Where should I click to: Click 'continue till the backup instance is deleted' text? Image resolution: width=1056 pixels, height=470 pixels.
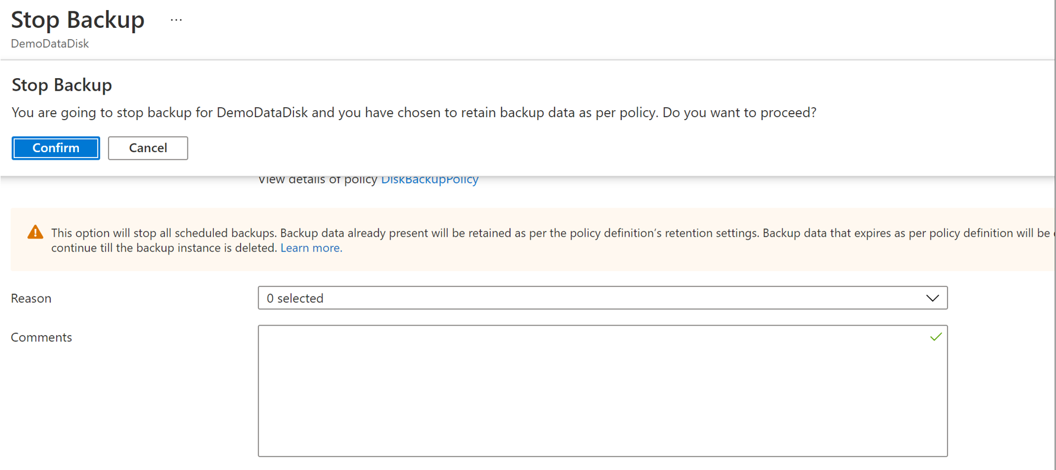(164, 248)
